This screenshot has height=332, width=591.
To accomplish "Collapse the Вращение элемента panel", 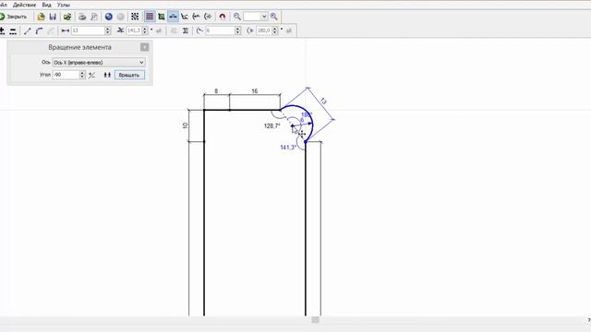I will [144, 47].
